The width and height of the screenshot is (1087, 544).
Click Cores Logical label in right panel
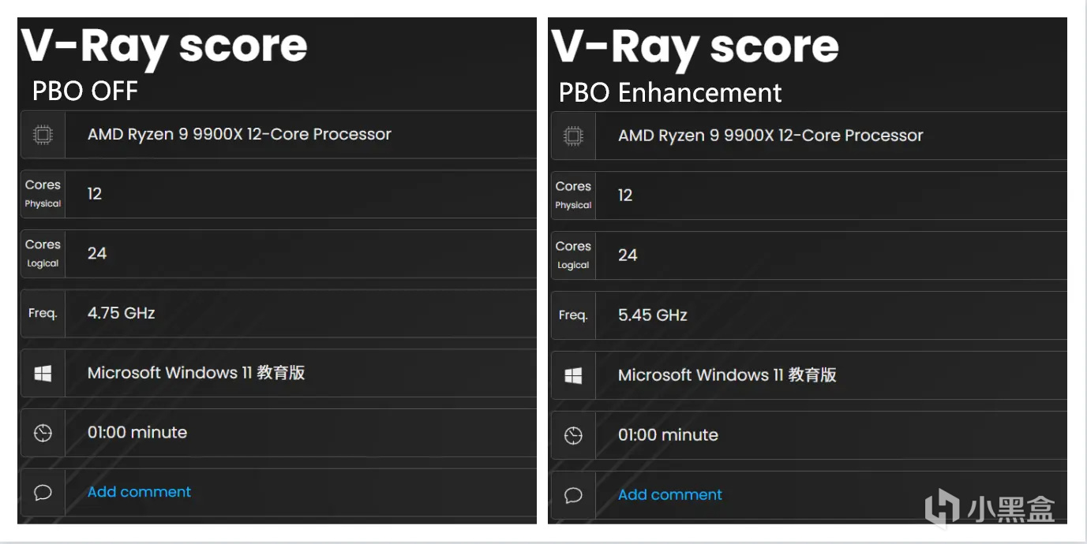click(x=573, y=255)
